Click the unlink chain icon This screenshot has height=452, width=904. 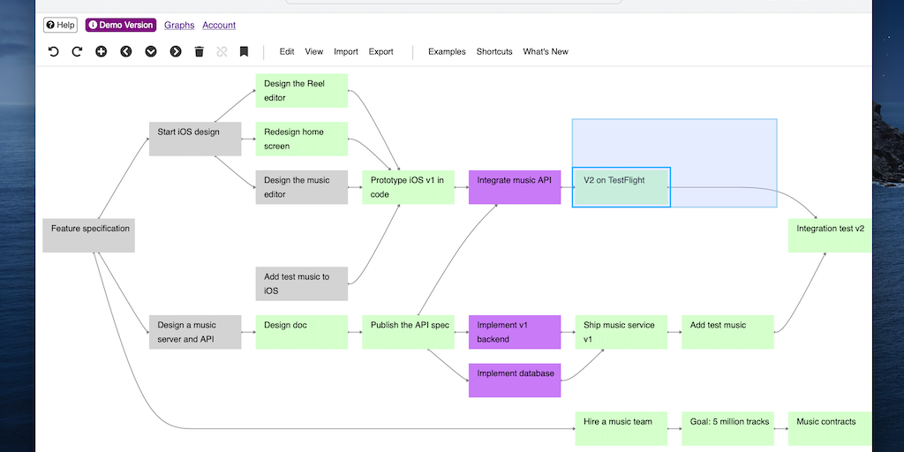coord(222,52)
